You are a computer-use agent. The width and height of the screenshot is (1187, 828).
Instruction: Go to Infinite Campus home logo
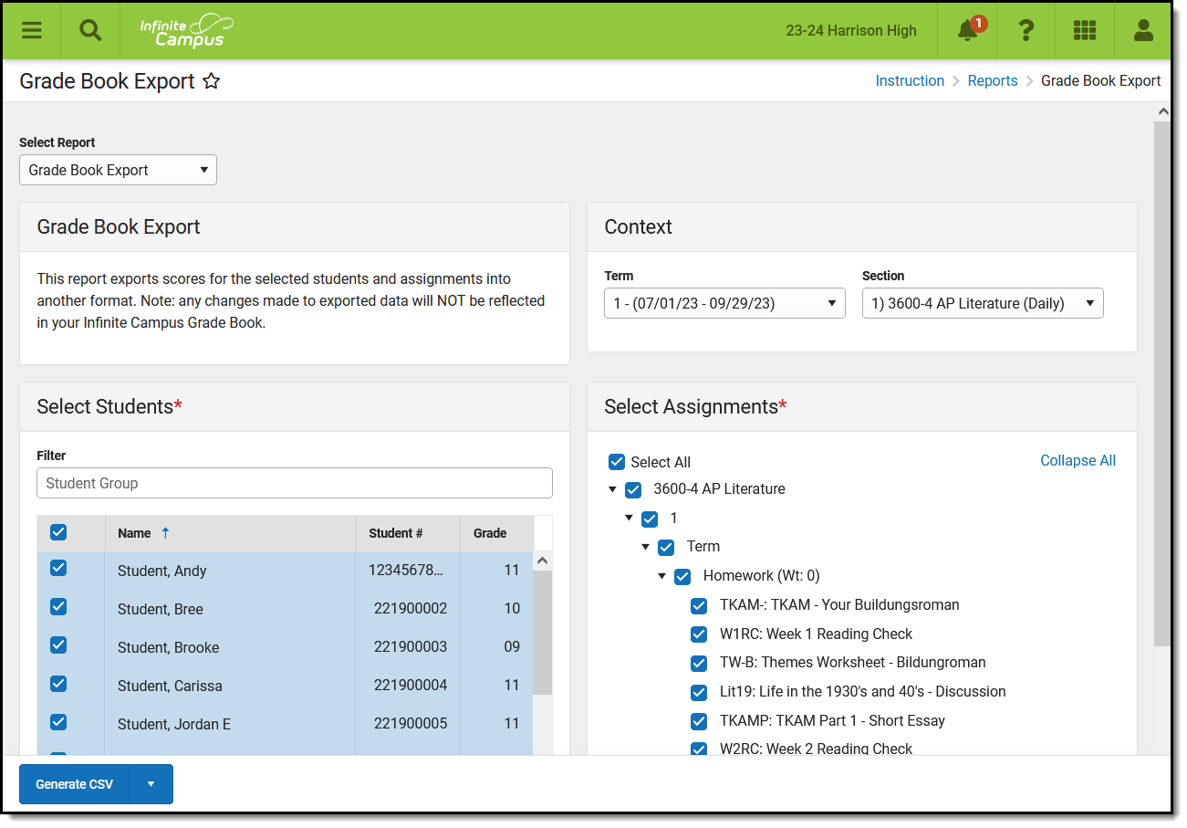pyautogui.click(x=186, y=30)
